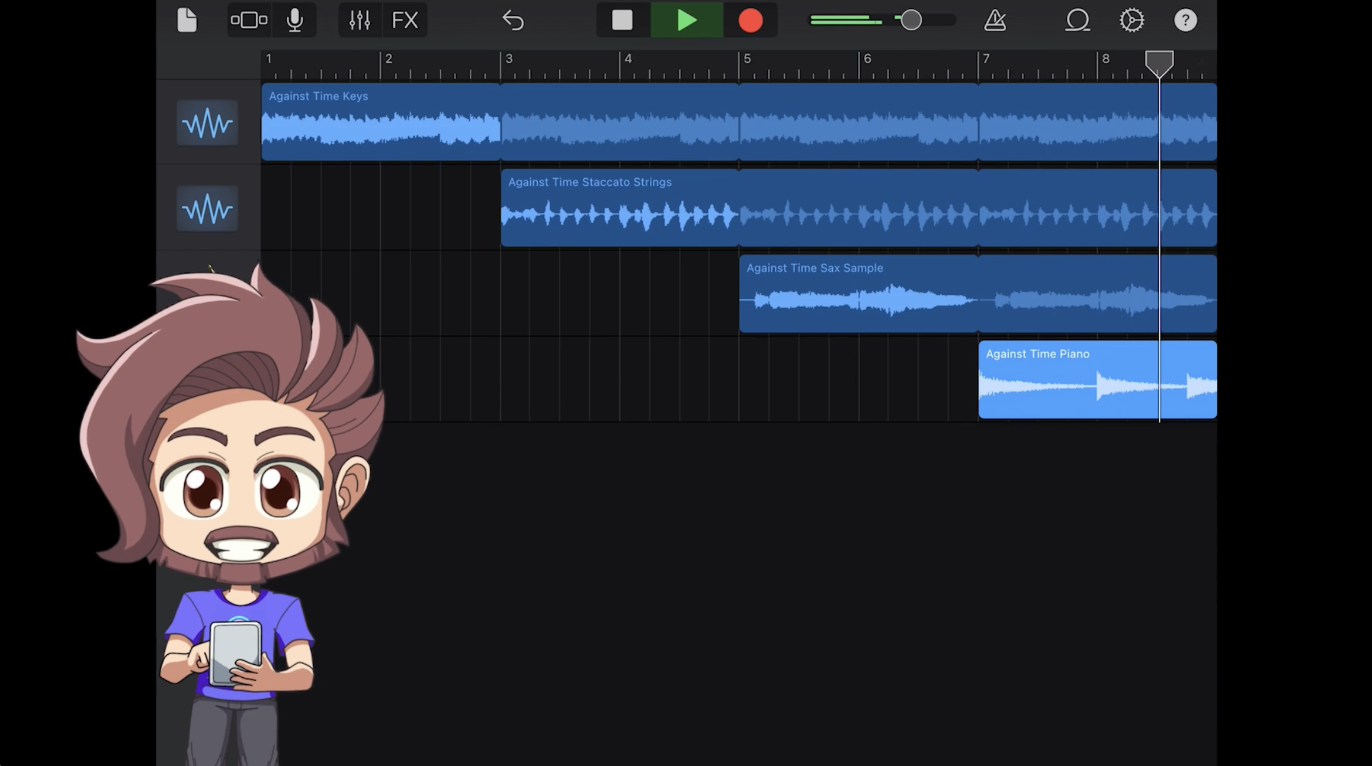Open the My Songs browser document icon
This screenshot has height=766, width=1372.
tap(187, 20)
